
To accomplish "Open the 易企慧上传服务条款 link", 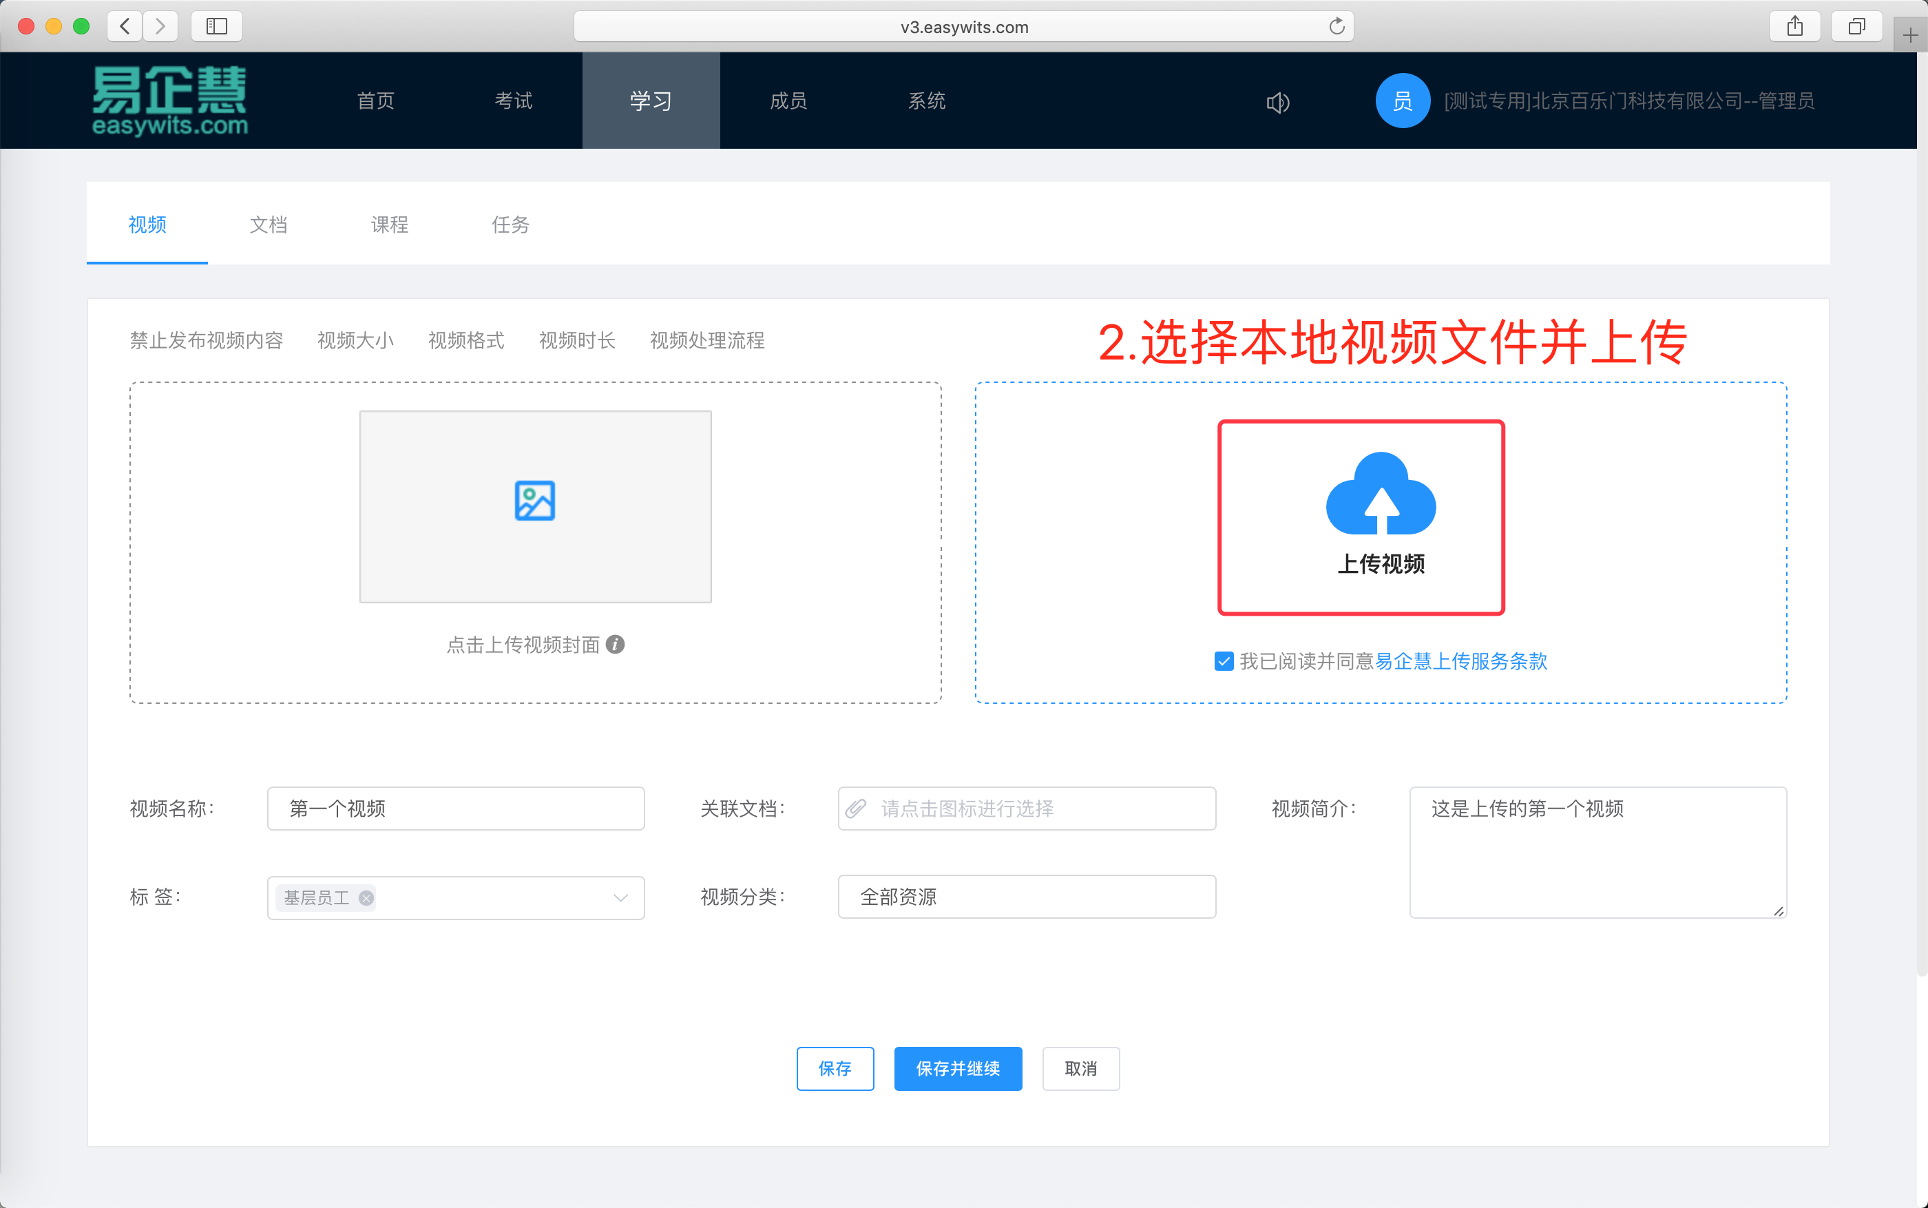I will pos(1460,660).
